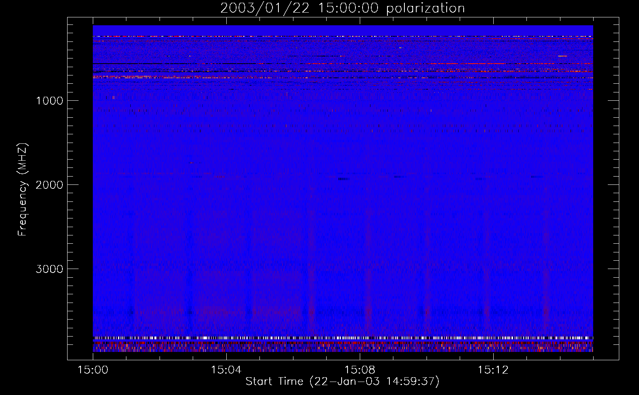Click the 15:00 time tick label
The width and height of the screenshot is (639, 395).
point(93,370)
